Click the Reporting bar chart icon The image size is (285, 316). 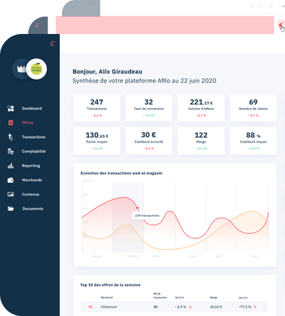point(10,166)
